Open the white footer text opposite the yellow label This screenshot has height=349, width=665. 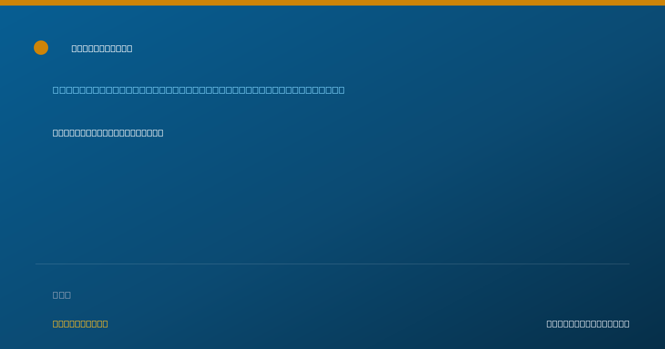pos(588,324)
